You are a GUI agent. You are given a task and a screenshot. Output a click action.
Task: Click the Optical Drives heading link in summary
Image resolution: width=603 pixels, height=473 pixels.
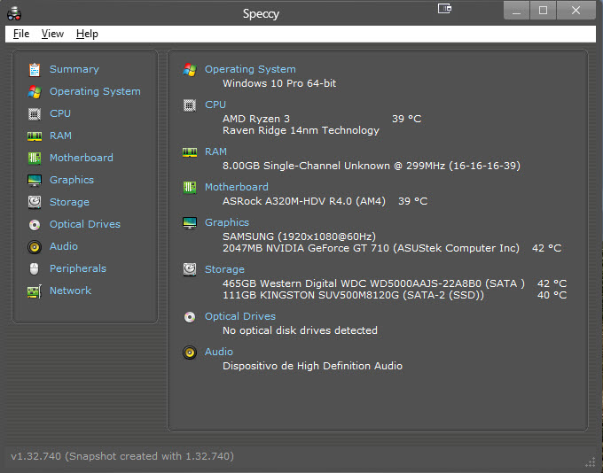coord(240,316)
